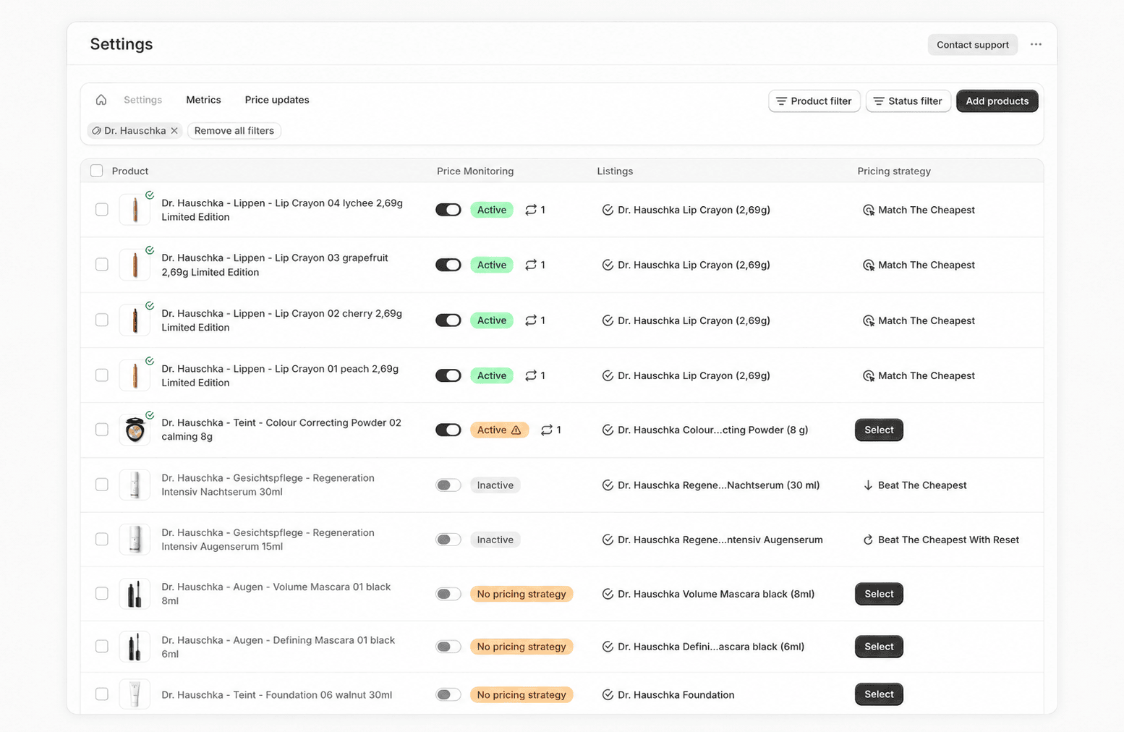This screenshot has width=1124, height=732.
Task: Click the warning triangle on the orange Active badge
Action: coord(516,430)
